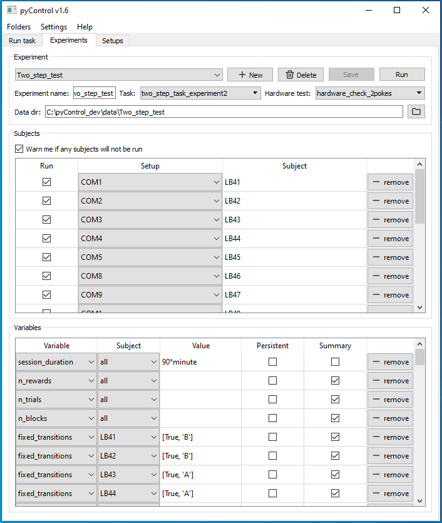Click the Subjects table scroll down arrow
Screen dimensions: 442x523
(420, 308)
